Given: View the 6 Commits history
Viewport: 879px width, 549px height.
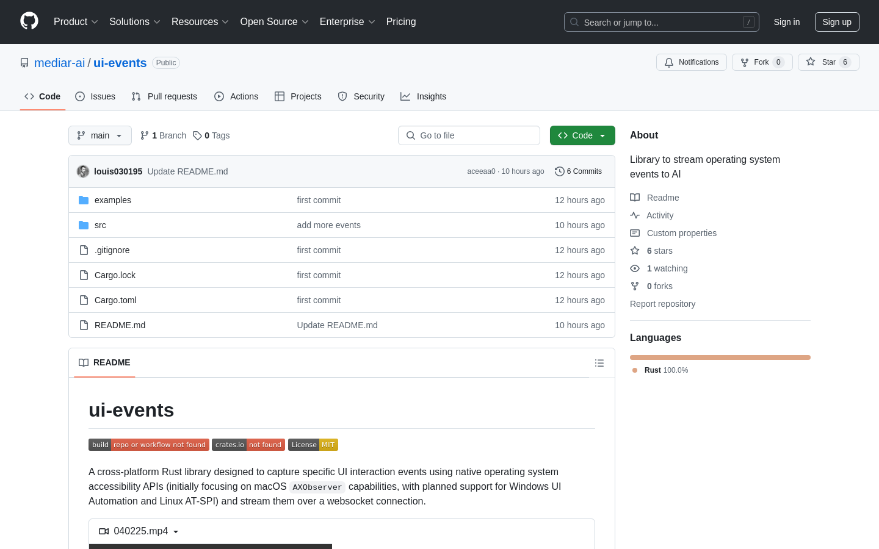Looking at the screenshot, I should [x=578, y=171].
